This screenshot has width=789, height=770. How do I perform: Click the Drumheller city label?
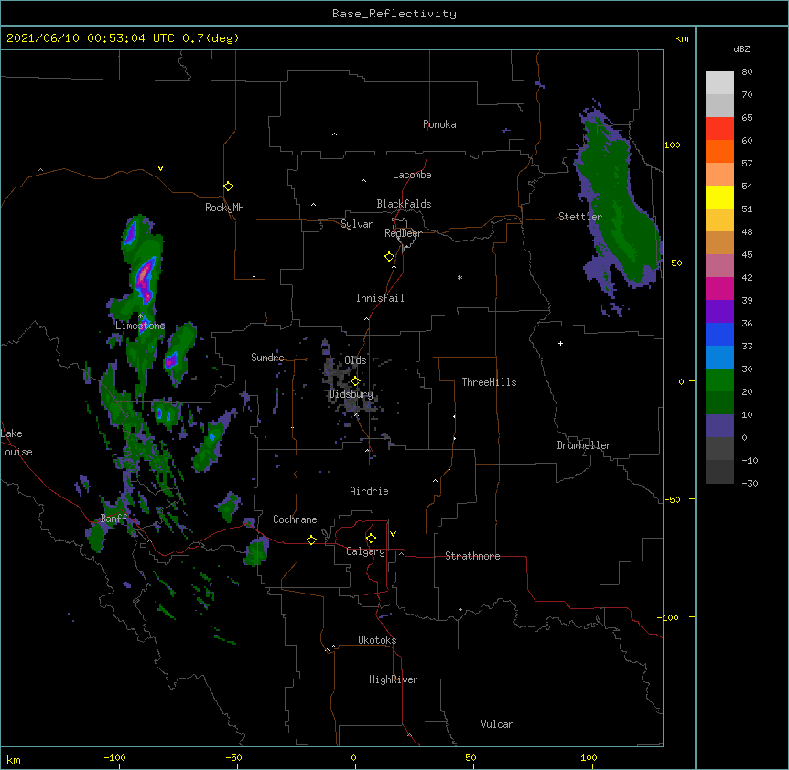click(584, 445)
